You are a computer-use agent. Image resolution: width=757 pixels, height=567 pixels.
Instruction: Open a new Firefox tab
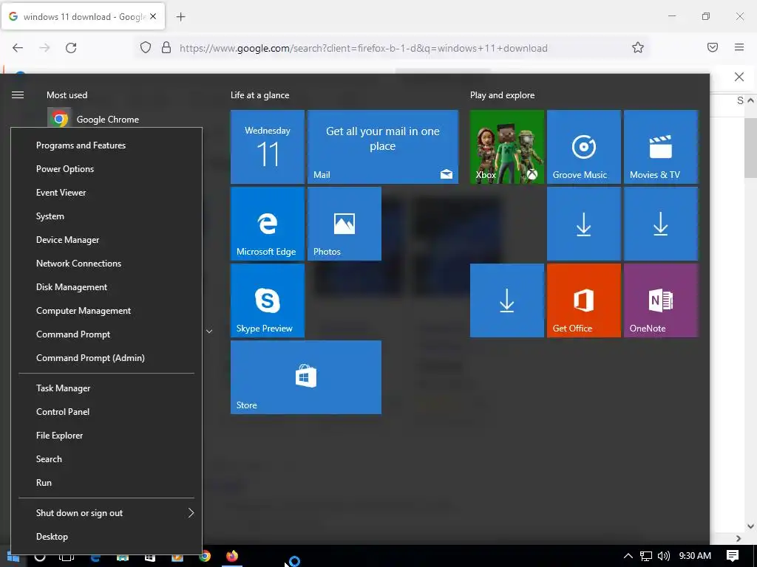180,17
